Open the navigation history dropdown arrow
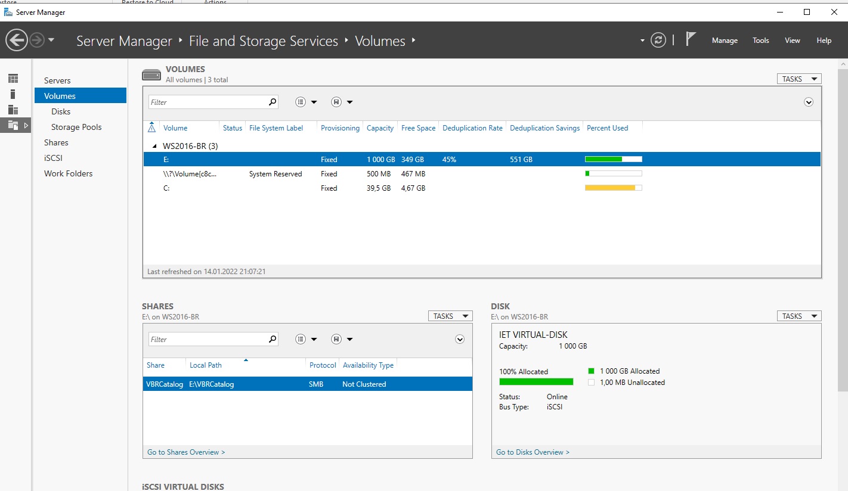 point(51,41)
